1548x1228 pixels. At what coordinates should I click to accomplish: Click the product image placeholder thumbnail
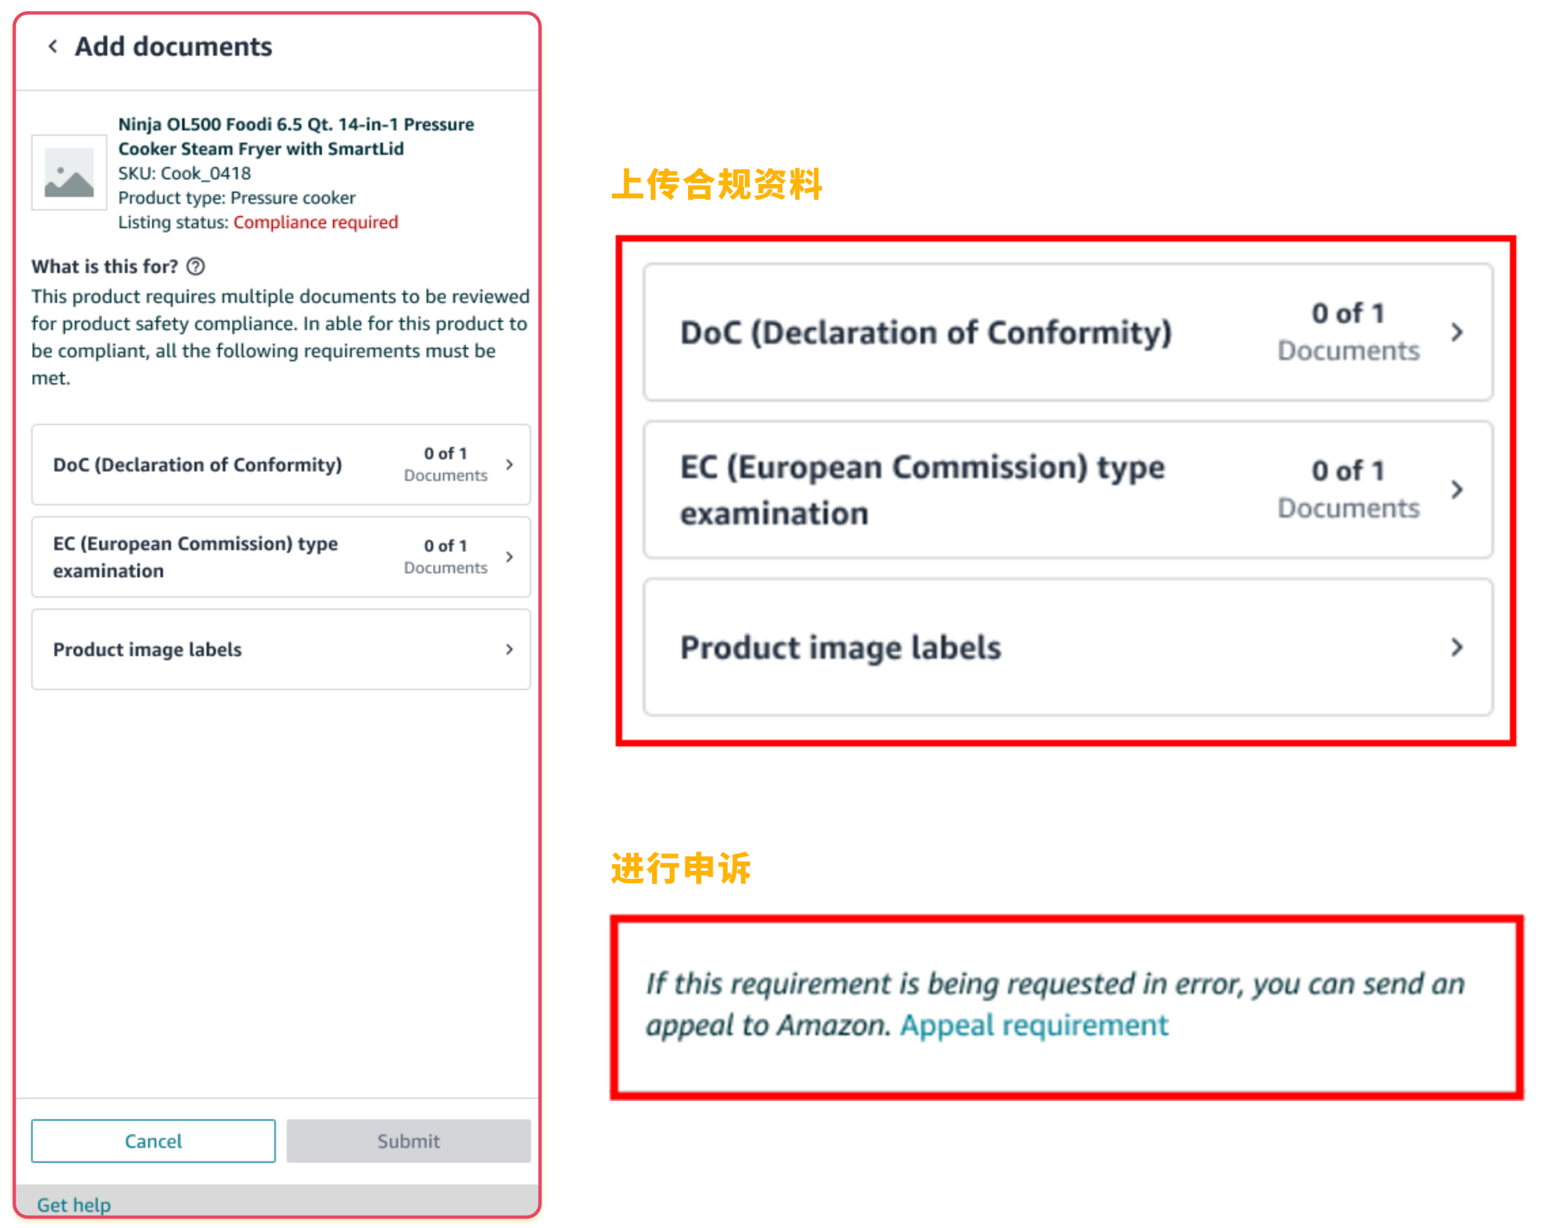click(x=69, y=173)
